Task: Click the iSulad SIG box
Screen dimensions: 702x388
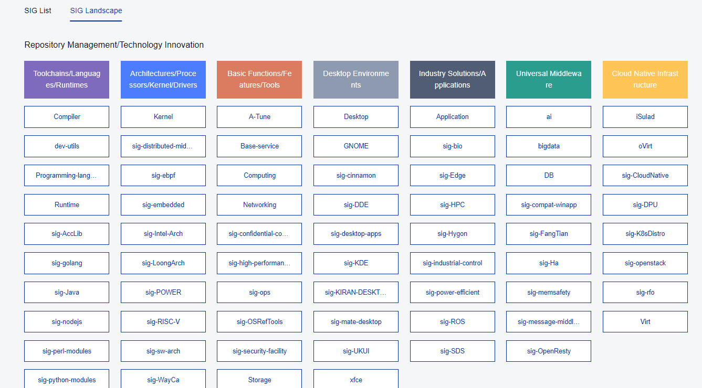Action: click(x=645, y=117)
